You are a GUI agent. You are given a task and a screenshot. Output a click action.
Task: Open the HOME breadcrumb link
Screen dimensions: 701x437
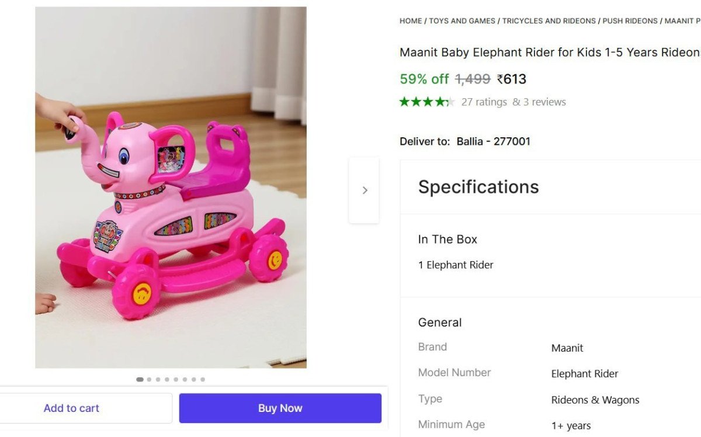(410, 20)
